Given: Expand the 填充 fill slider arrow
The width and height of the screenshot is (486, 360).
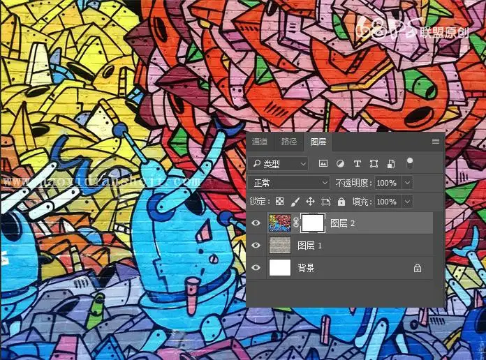Looking at the screenshot, I should tap(407, 202).
